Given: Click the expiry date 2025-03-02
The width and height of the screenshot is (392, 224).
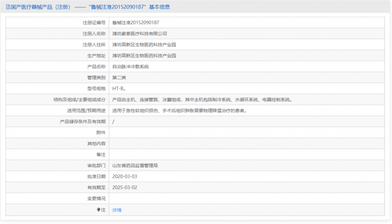Looking at the screenshot, I should pyautogui.click(x=125, y=187).
